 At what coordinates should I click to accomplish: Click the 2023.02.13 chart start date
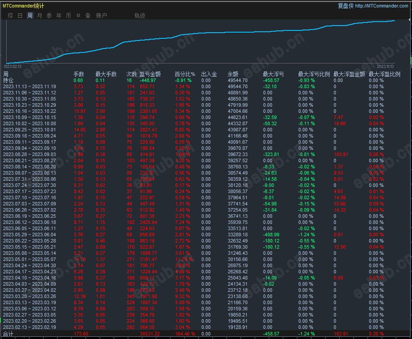coord(12,67)
